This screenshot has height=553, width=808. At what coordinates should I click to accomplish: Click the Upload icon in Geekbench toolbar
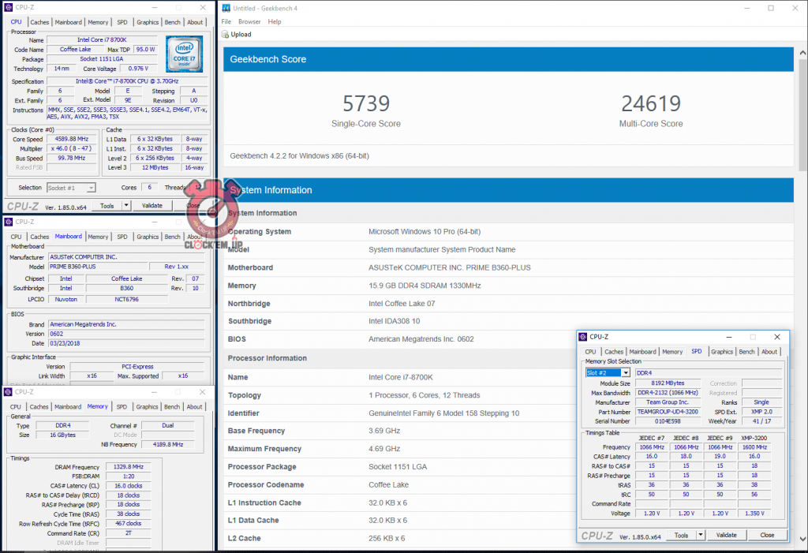click(x=225, y=35)
